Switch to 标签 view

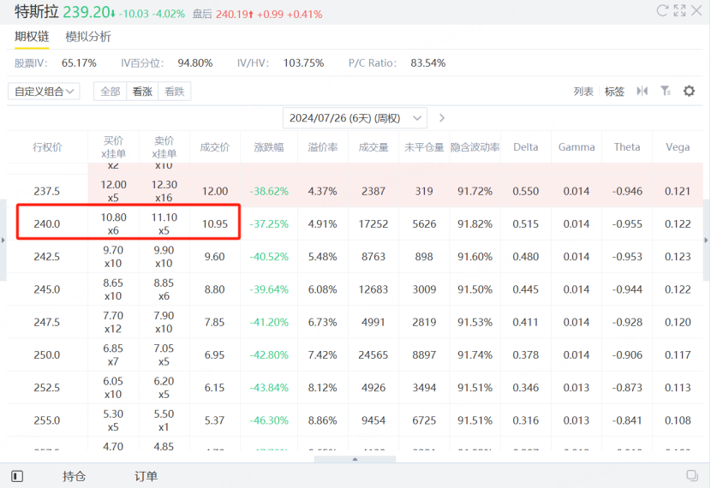[614, 92]
